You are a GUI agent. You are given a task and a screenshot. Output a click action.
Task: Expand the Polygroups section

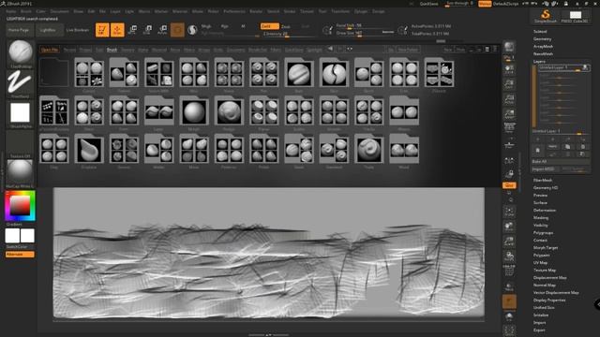pyautogui.click(x=543, y=233)
